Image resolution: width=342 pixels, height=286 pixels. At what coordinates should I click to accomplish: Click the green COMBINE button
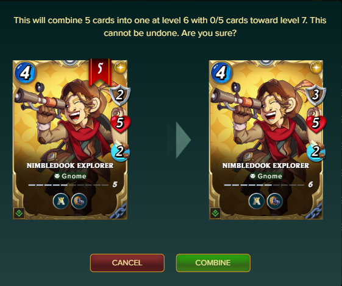point(213,263)
